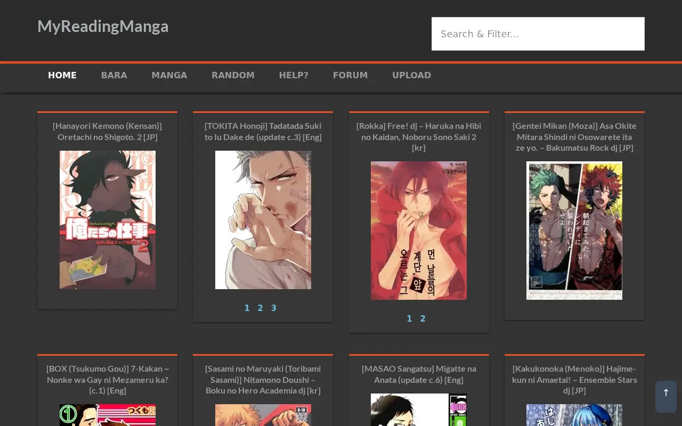Choose the RANDOM menu item
This screenshot has width=682, height=426.
pyautogui.click(x=233, y=75)
